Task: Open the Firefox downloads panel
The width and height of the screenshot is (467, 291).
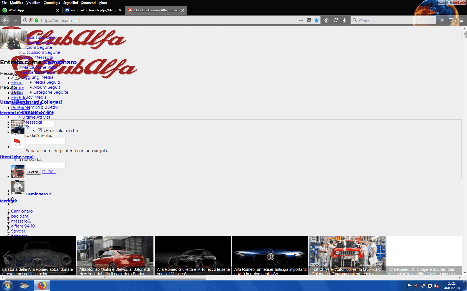Action: pos(344,20)
